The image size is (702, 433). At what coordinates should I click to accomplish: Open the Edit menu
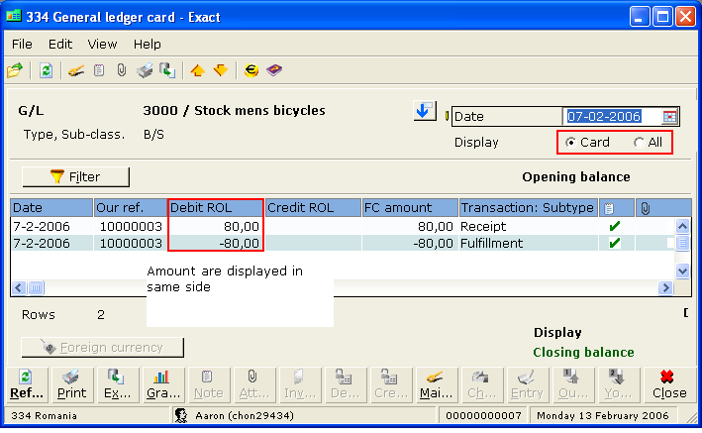coord(60,44)
